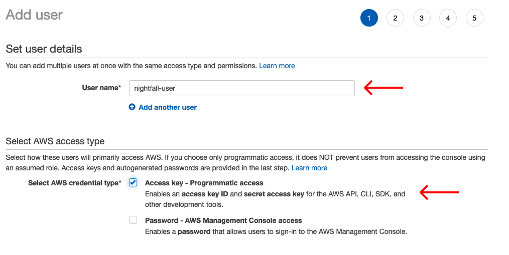Click the Password - AWS Management Console access label
Screen dimensions: 509x255
pos(223,220)
